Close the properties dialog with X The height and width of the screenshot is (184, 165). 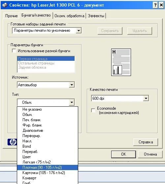161,5
